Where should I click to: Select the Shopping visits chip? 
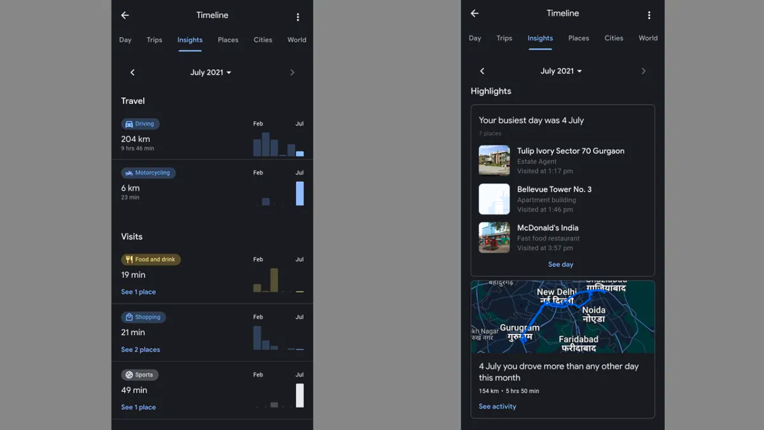pyautogui.click(x=143, y=317)
